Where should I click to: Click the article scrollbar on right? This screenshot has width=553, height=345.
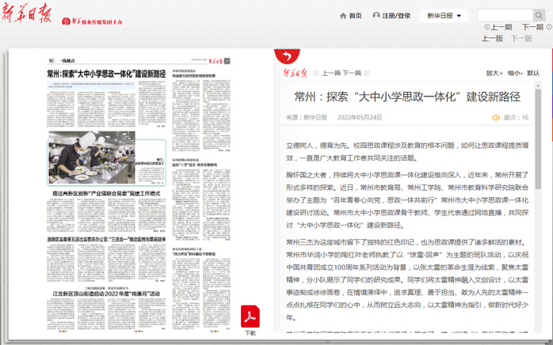536,198
